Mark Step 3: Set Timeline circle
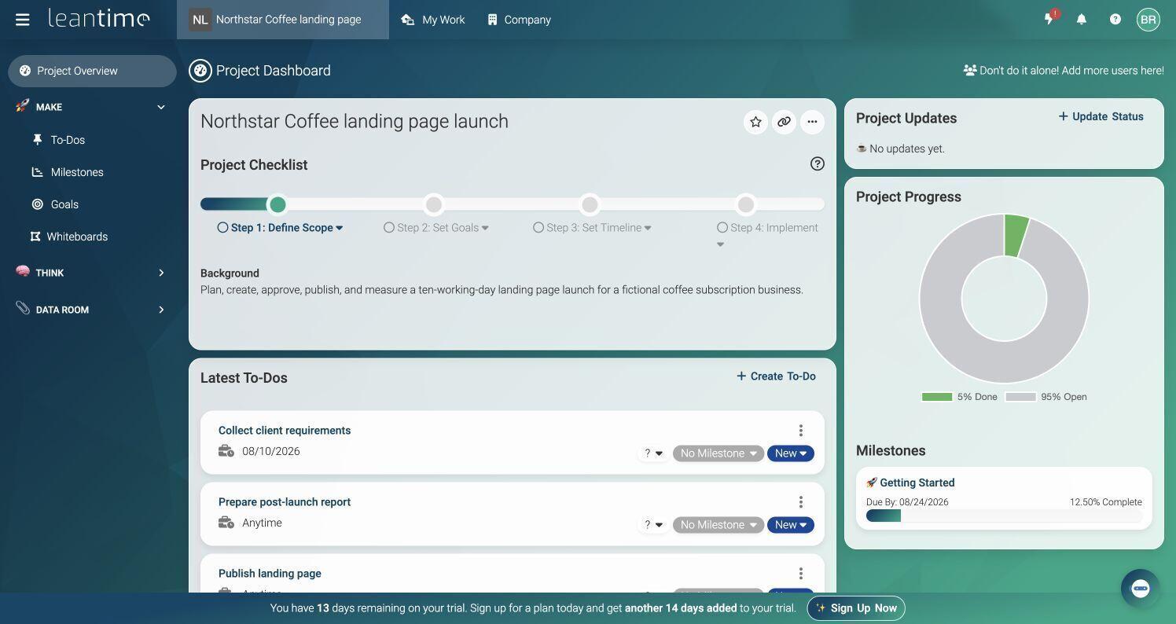Viewport: 1176px width, 624px height. [538, 228]
